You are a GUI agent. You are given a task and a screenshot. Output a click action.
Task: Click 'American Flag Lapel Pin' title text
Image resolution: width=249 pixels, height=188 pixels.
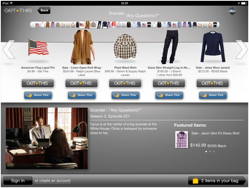[x=38, y=67]
